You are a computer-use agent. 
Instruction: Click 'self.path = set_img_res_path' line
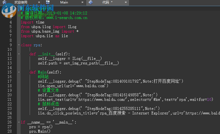tap(78, 63)
